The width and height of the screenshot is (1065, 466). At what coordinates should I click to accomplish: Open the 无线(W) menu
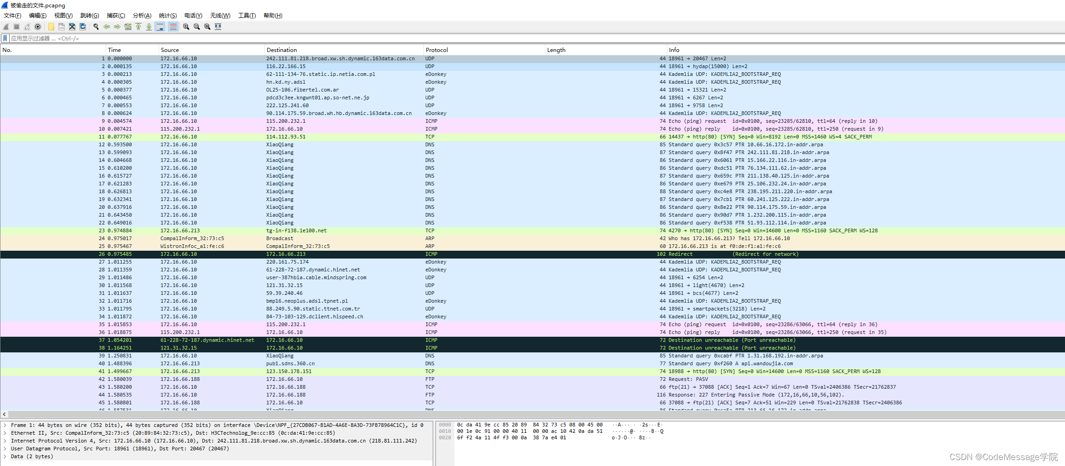click(220, 16)
